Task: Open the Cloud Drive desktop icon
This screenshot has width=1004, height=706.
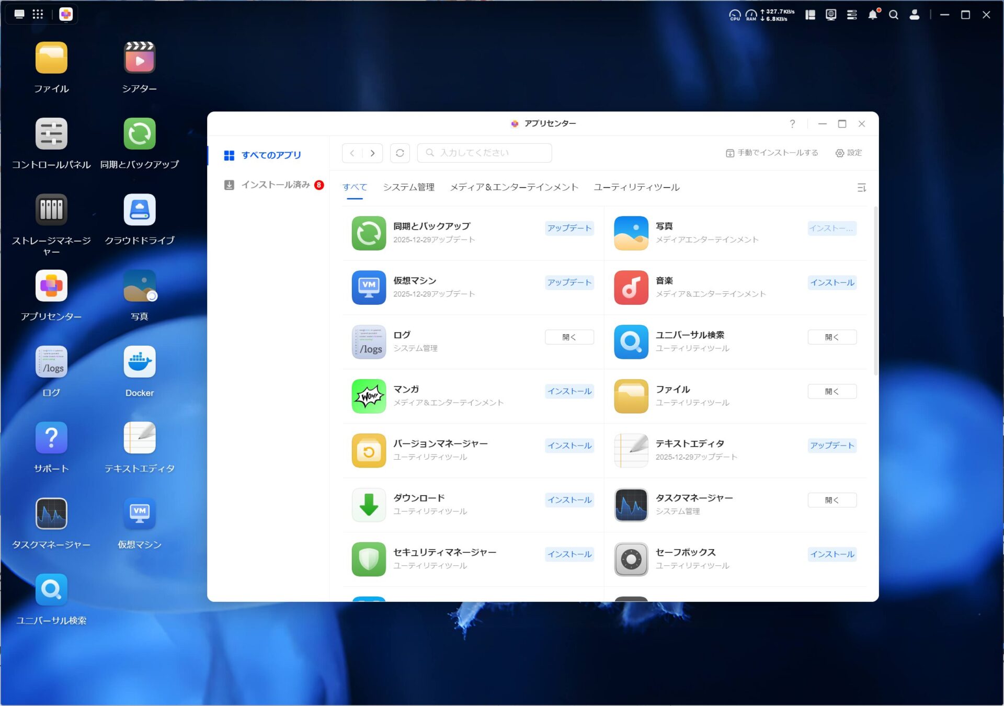Action: (x=139, y=210)
